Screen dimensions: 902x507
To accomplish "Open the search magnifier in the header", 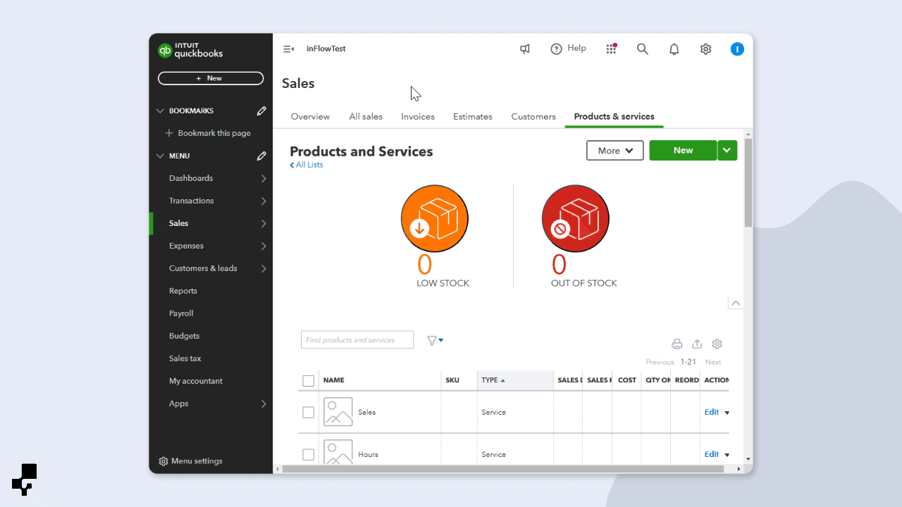I will pyautogui.click(x=642, y=49).
